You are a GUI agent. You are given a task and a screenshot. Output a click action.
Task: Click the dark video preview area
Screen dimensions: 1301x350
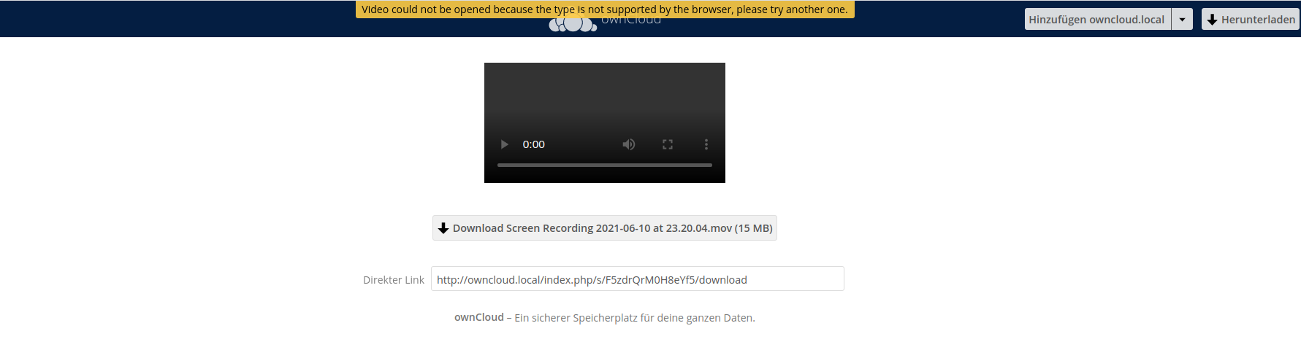605,95
